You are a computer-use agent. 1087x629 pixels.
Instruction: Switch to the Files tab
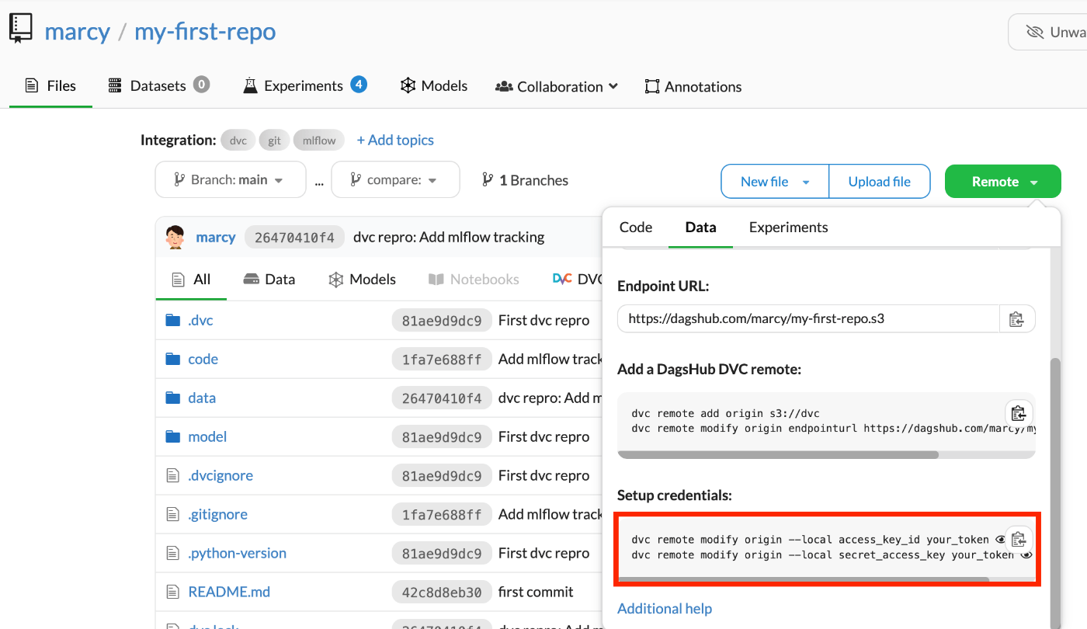(x=50, y=86)
